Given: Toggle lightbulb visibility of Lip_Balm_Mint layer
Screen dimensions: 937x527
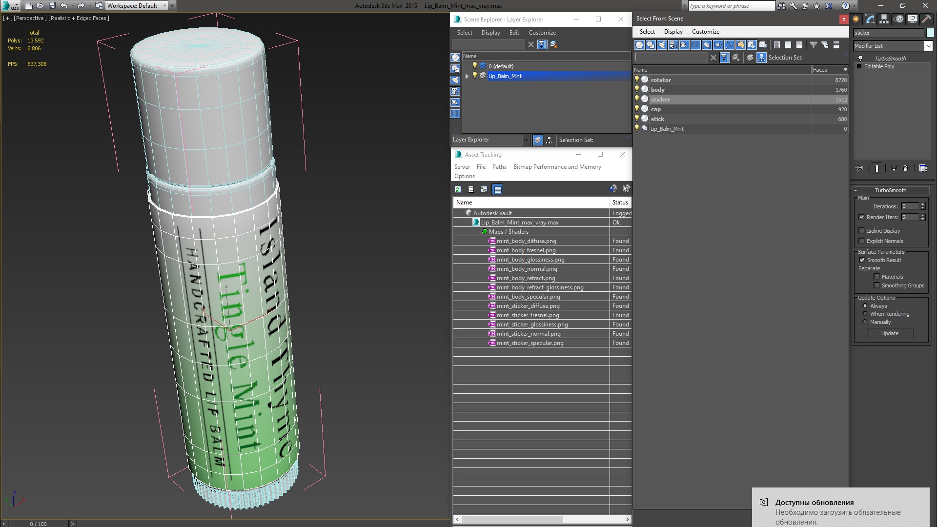Looking at the screenshot, I should click(x=474, y=76).
